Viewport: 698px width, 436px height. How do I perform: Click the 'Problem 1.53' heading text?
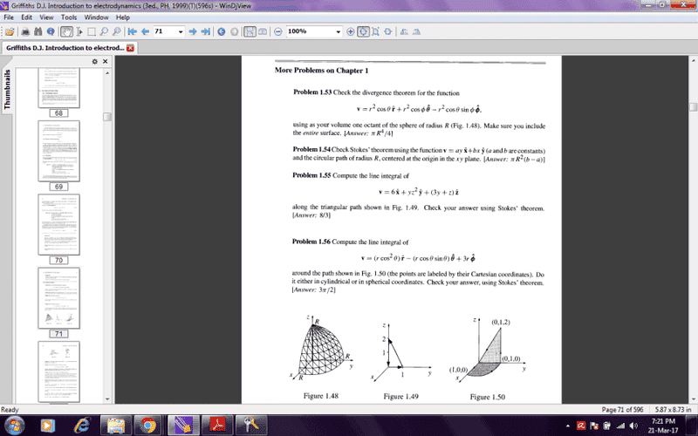point(311,92)
